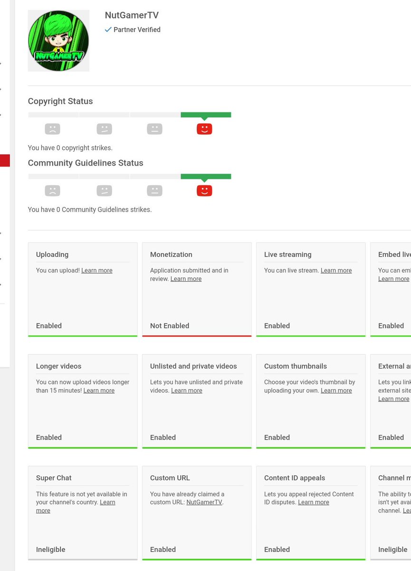Viewport: 411px width, 571px height.
Task: Open Learn more in the Content ID appeals card
Action: point(314,502)
